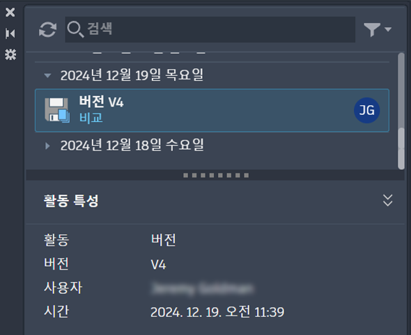Click the activity list scrollbar thumb

pos(401,148)
